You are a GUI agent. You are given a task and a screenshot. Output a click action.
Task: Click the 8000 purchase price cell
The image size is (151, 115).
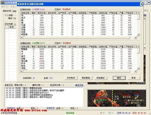tap(42, 59)
